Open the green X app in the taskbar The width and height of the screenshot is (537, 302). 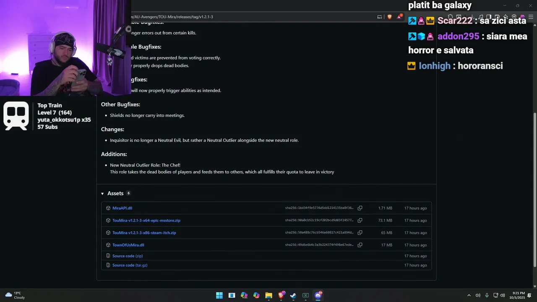coord(305,295)
